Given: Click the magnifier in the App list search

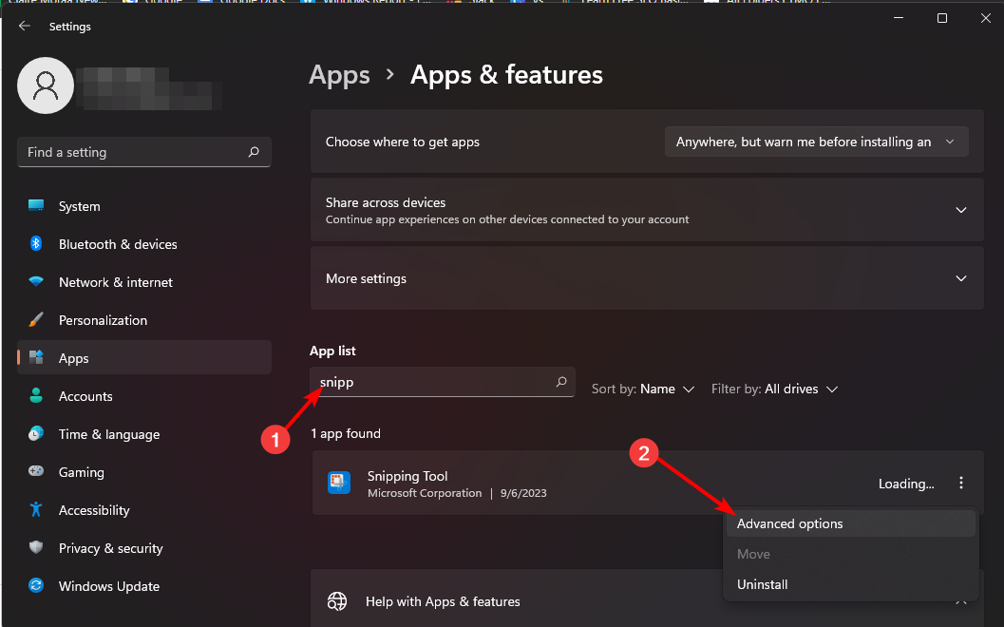Looking at the screenshot, I should [x=561, y=382].
